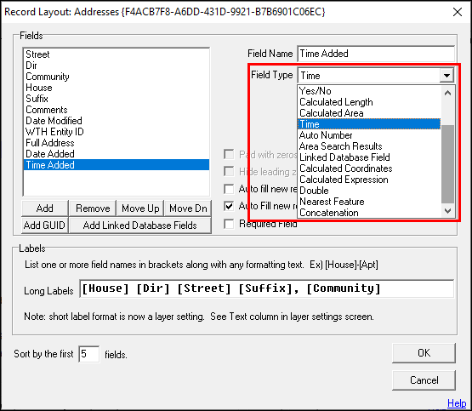Screen dimensions: 472x411
Task: Choose Auto Number field type
Action: pyautogui.click(x=369, y=135)
